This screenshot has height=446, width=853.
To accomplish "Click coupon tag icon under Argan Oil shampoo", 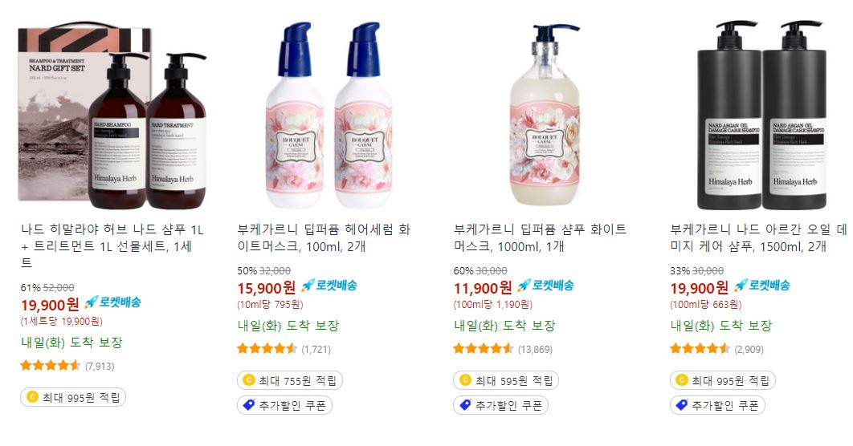I will [682, 405].
